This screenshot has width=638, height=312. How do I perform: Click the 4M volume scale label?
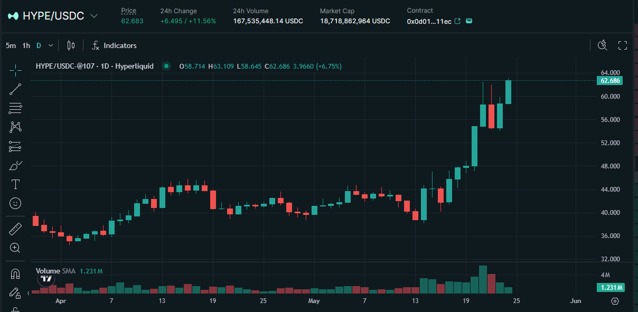coord(606,275)
